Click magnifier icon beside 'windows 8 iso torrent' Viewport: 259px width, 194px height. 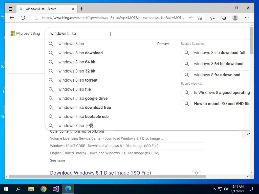[x=51, y=80]
